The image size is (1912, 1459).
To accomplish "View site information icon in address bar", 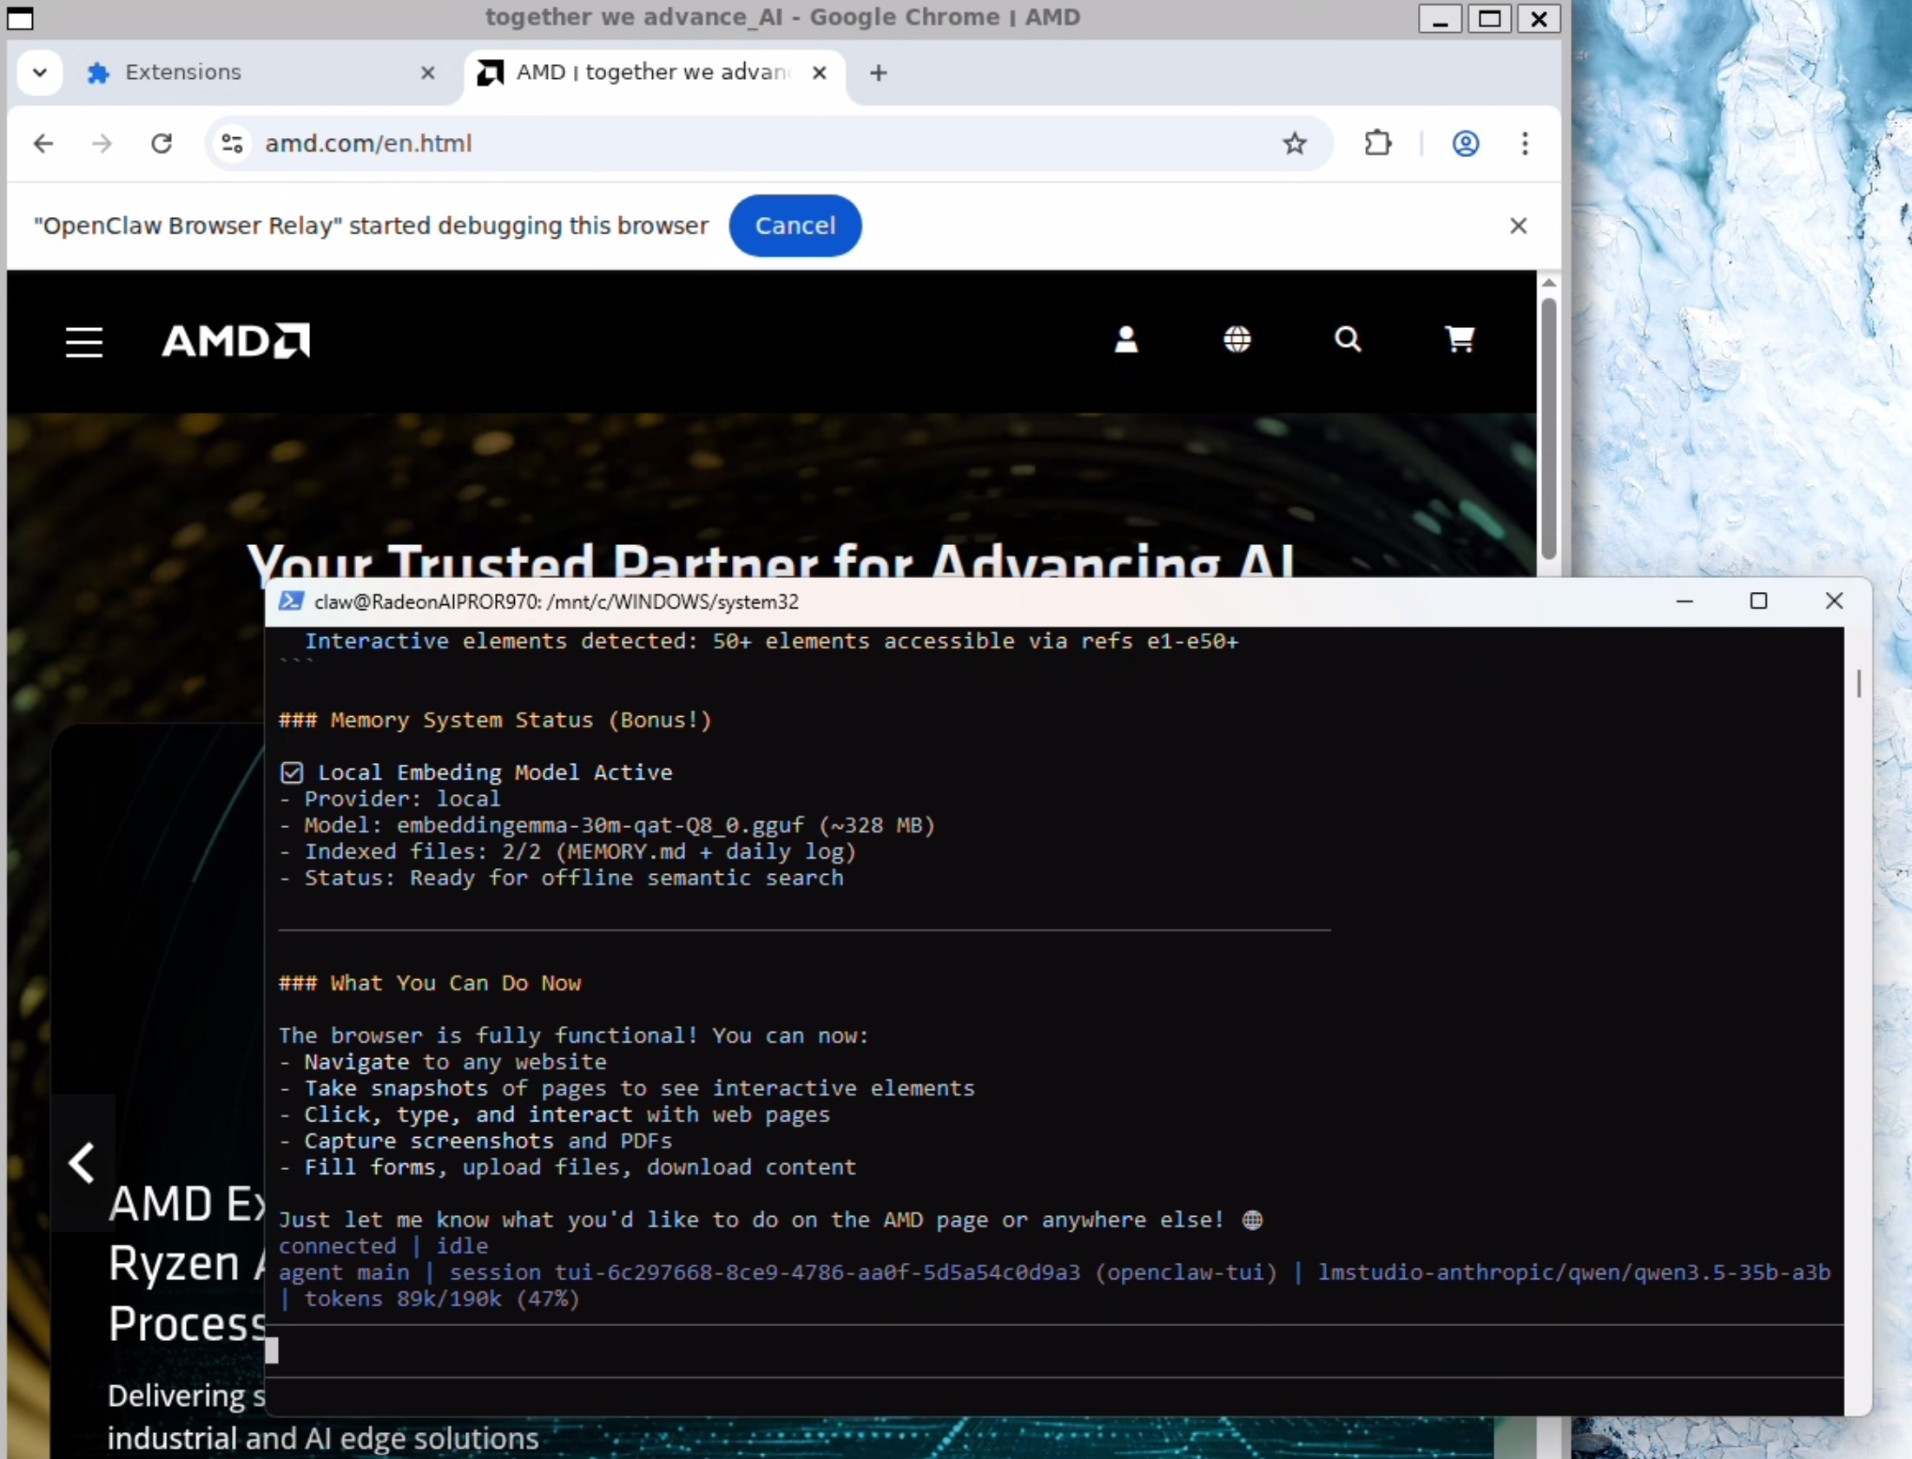I will click(x=231, y=143).
